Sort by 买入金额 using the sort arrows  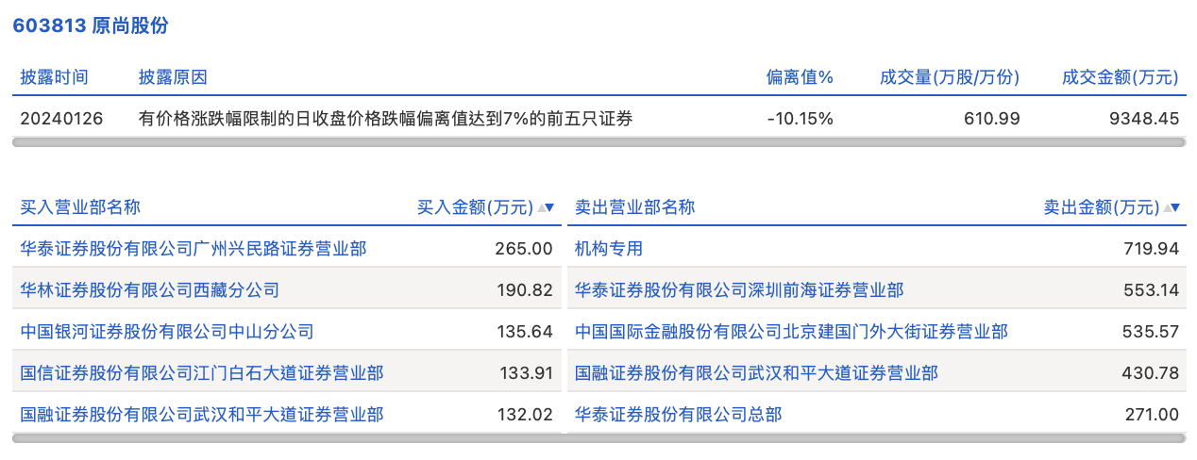click(546, 207)
